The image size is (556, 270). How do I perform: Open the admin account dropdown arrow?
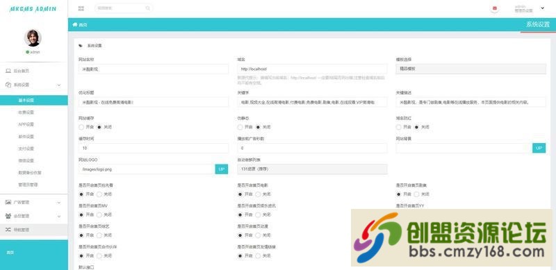click(542, 8)
